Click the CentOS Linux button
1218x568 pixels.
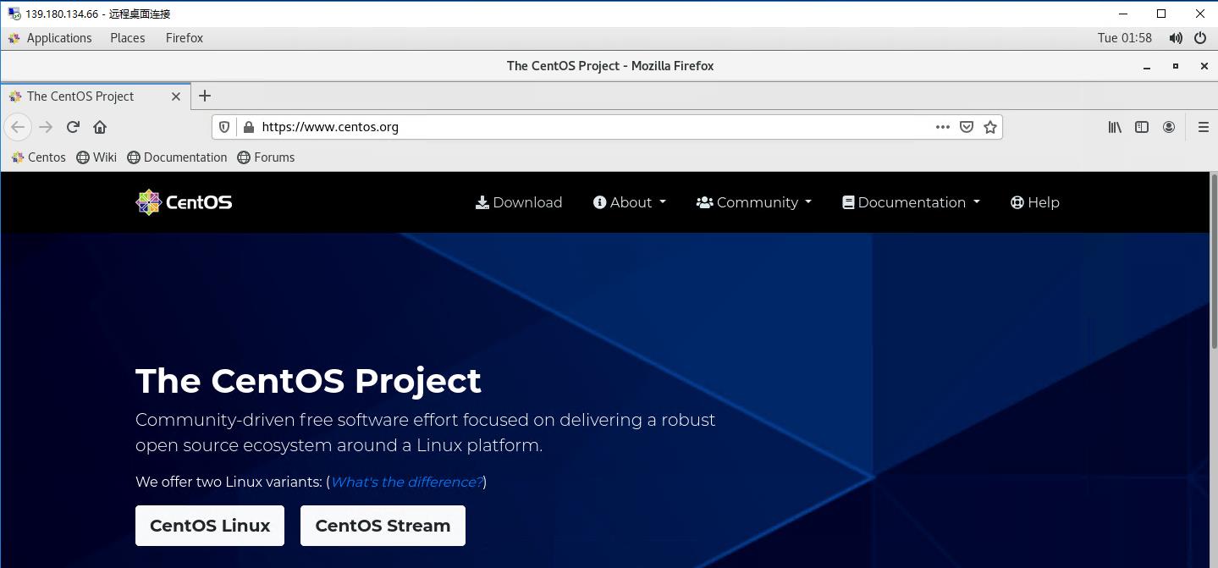210,526
